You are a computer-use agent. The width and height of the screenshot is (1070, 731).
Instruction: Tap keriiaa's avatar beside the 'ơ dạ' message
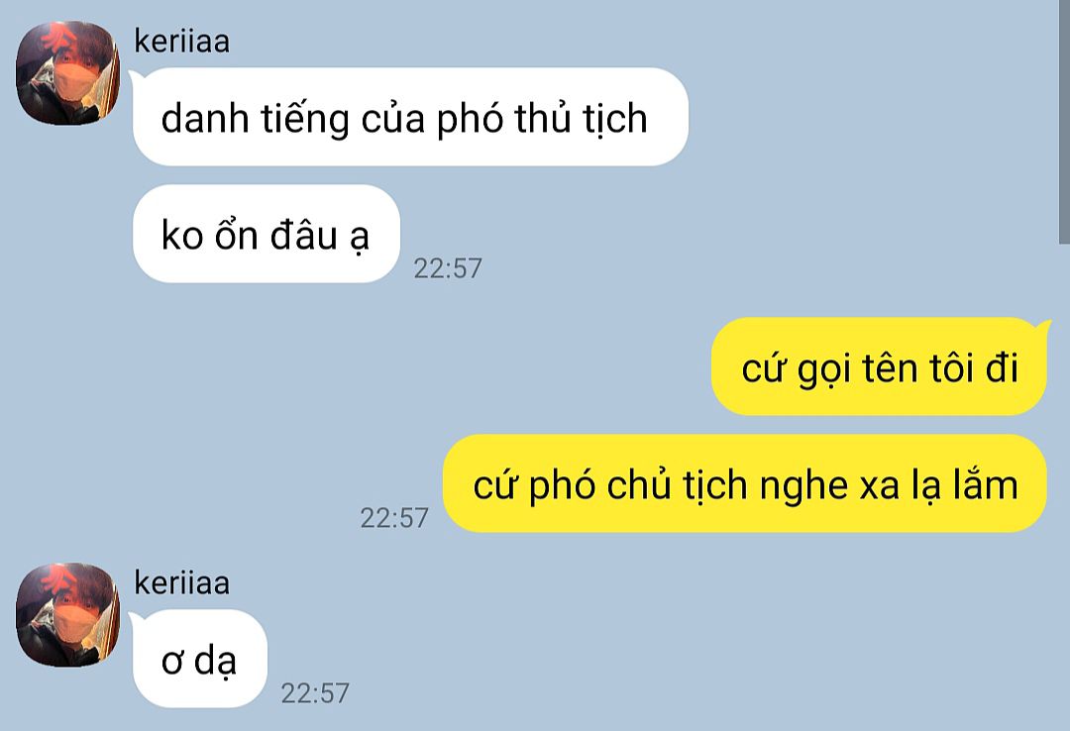[67, 615]
